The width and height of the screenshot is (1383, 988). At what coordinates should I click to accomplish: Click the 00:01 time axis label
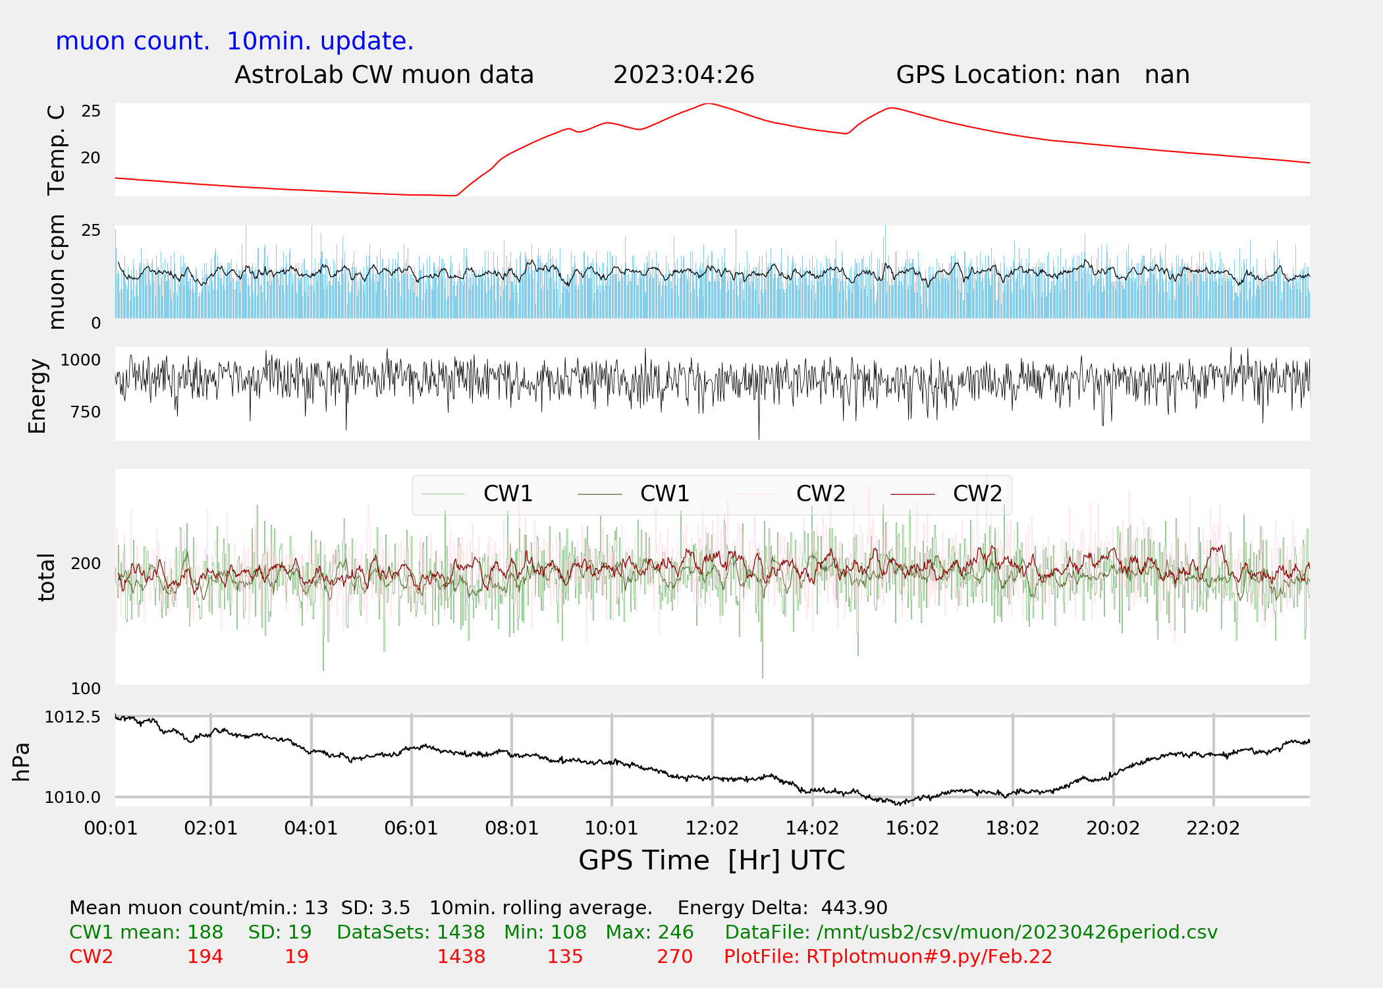tap(111, 828)
